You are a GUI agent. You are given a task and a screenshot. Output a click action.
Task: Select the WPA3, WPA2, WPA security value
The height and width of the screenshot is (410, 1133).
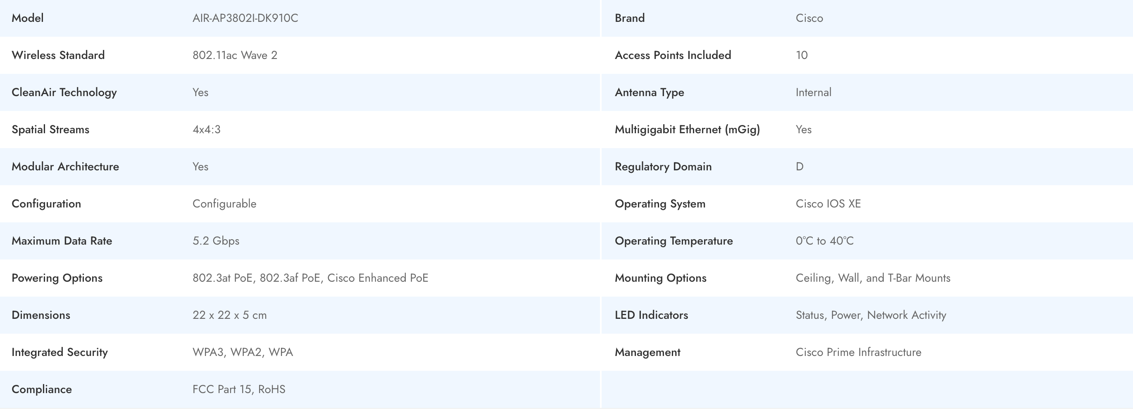coord(243,352)
